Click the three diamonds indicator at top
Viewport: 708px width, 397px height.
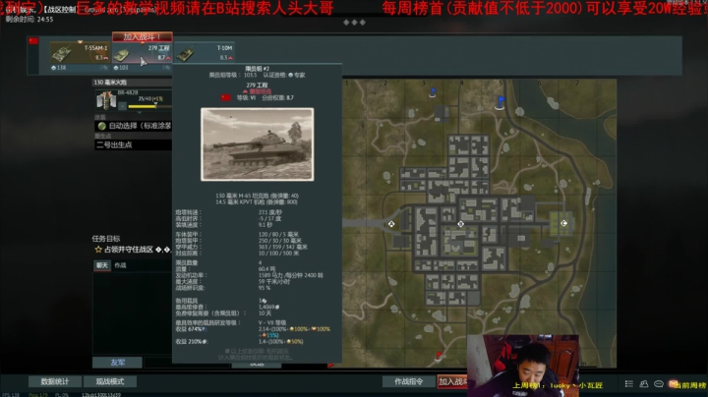pos(354,22)
